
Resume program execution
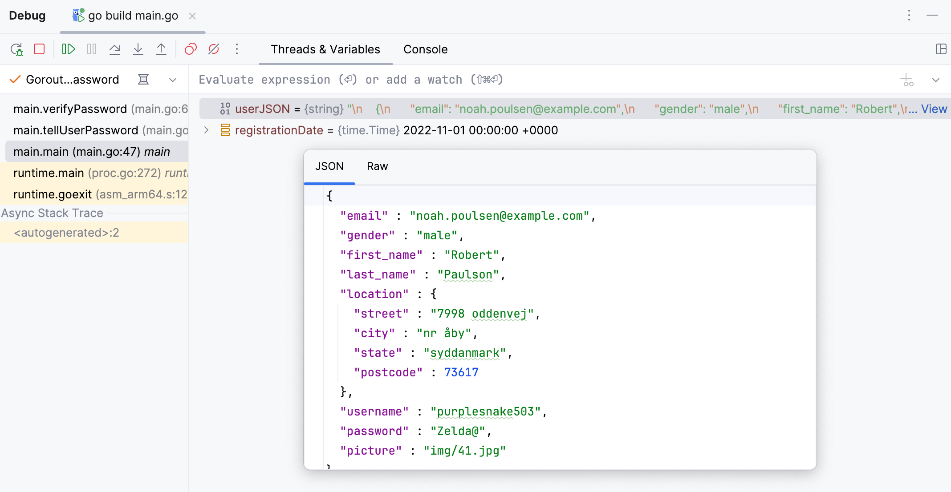tap(68, 49)
